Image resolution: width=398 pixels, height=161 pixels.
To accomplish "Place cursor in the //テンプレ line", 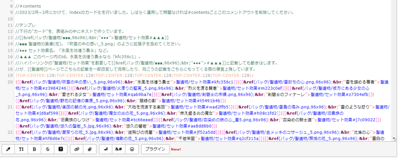I will pos(26,25).
